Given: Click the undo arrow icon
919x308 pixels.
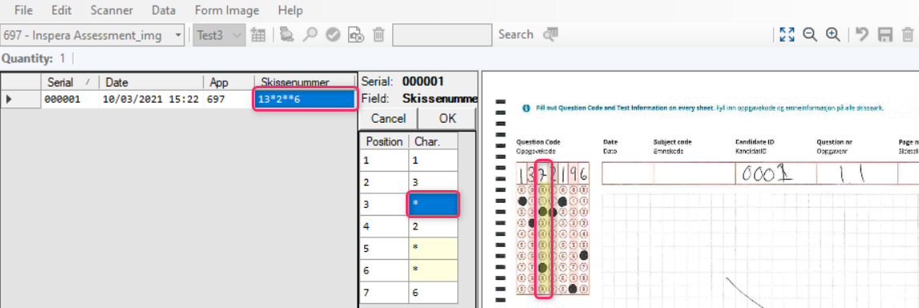Looking at the screenshot, I should 861,34.
